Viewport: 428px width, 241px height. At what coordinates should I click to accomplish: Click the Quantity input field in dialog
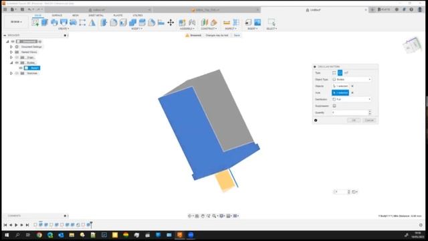tap(350, 112)
